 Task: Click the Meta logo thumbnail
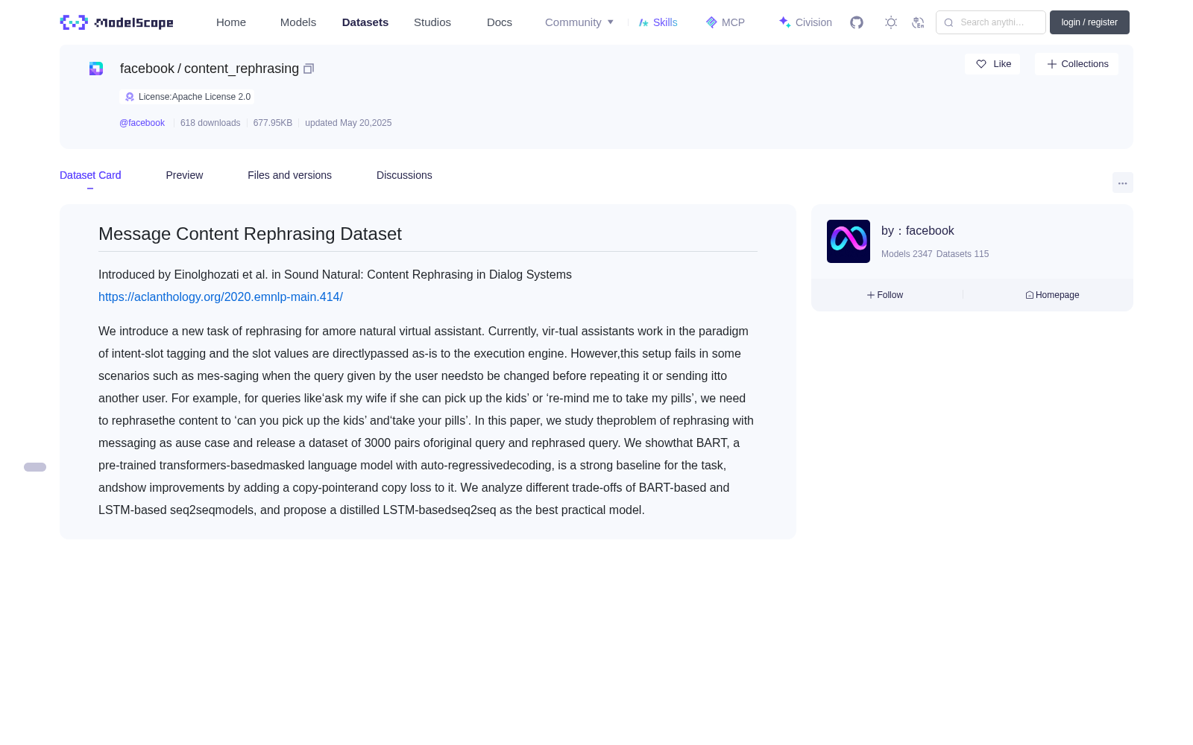click(849, 241)
